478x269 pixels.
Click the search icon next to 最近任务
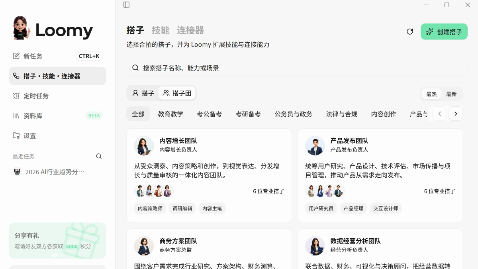(99, 156)
